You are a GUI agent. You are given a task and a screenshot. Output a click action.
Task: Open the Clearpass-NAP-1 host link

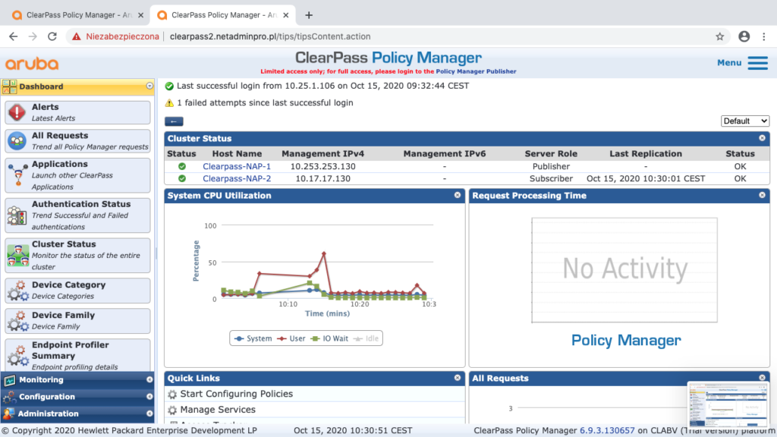point(237,166)
